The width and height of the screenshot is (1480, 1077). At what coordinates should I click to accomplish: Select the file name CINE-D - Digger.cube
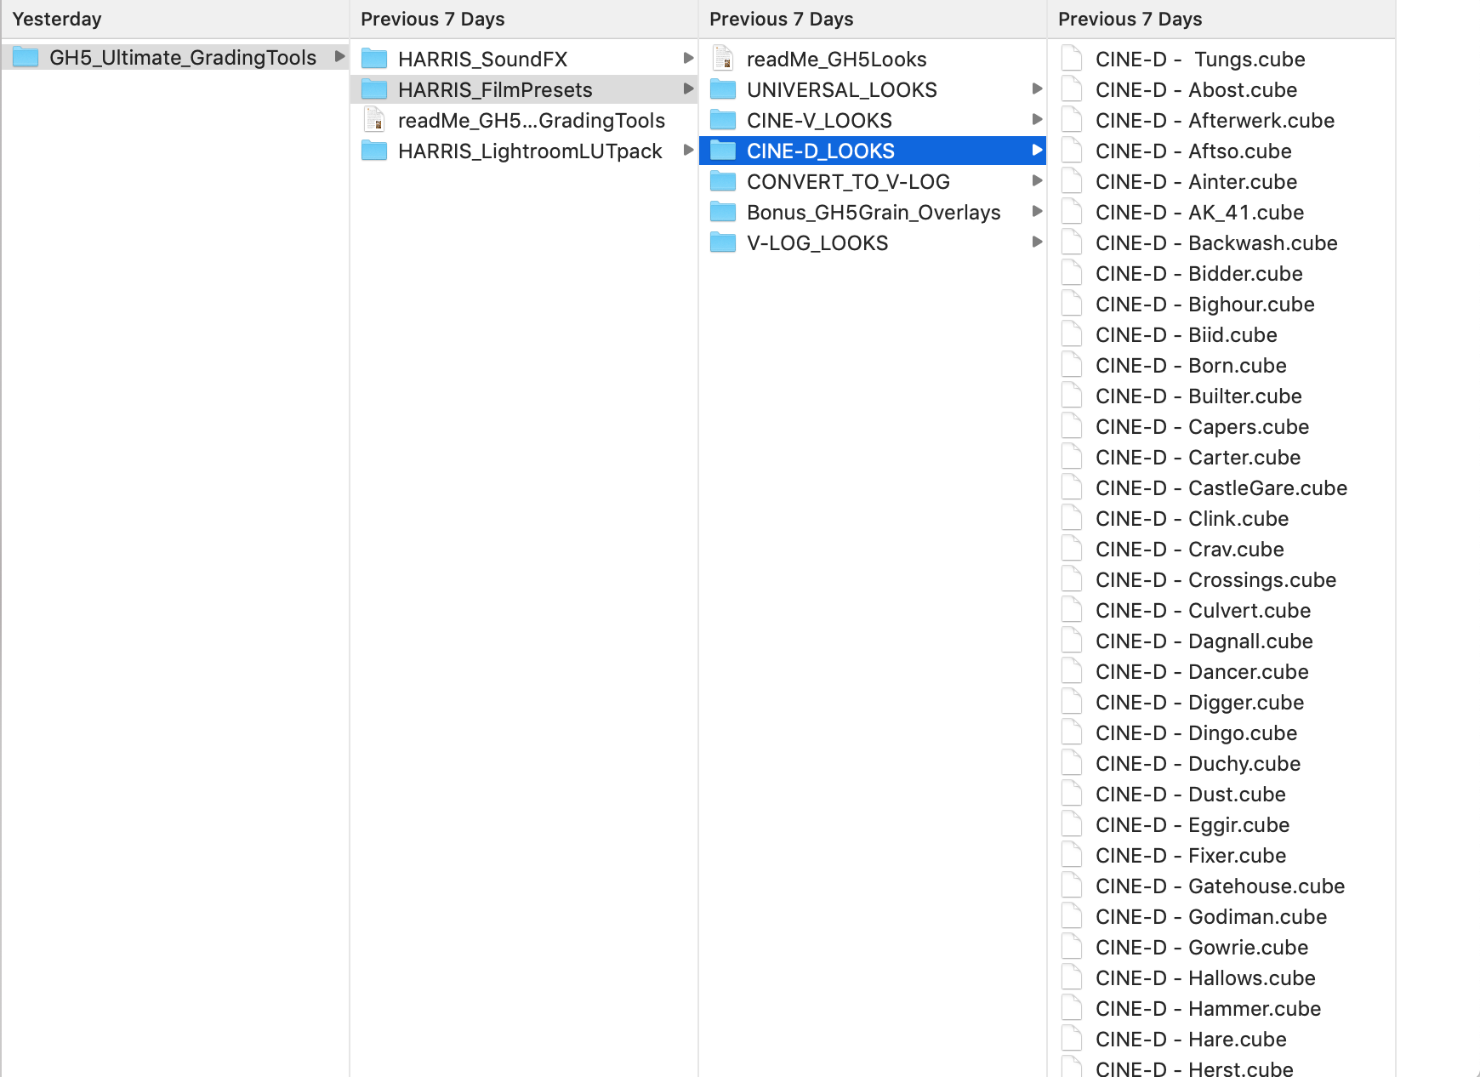coord(1199,703)
